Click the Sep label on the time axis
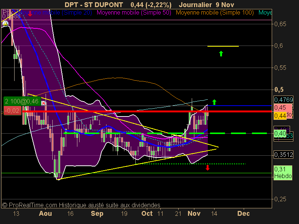Viewport: 299px width, 224px height. 97,214
